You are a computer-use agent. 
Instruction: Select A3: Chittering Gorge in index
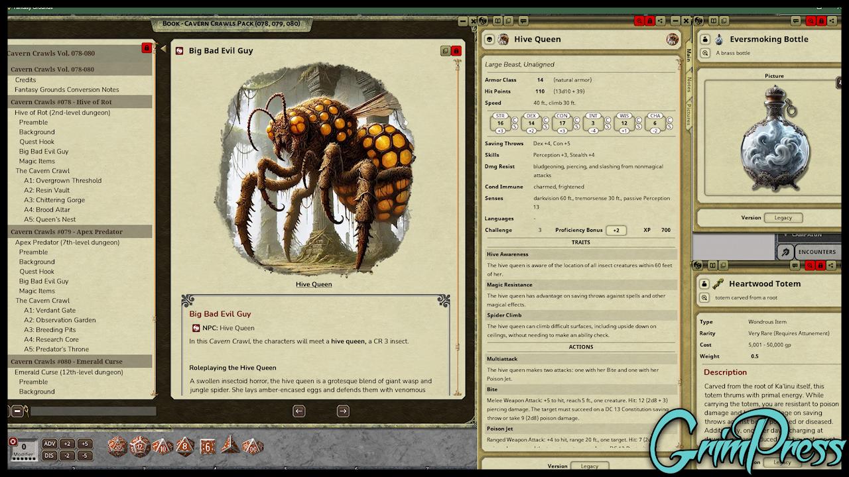point(54,200)
